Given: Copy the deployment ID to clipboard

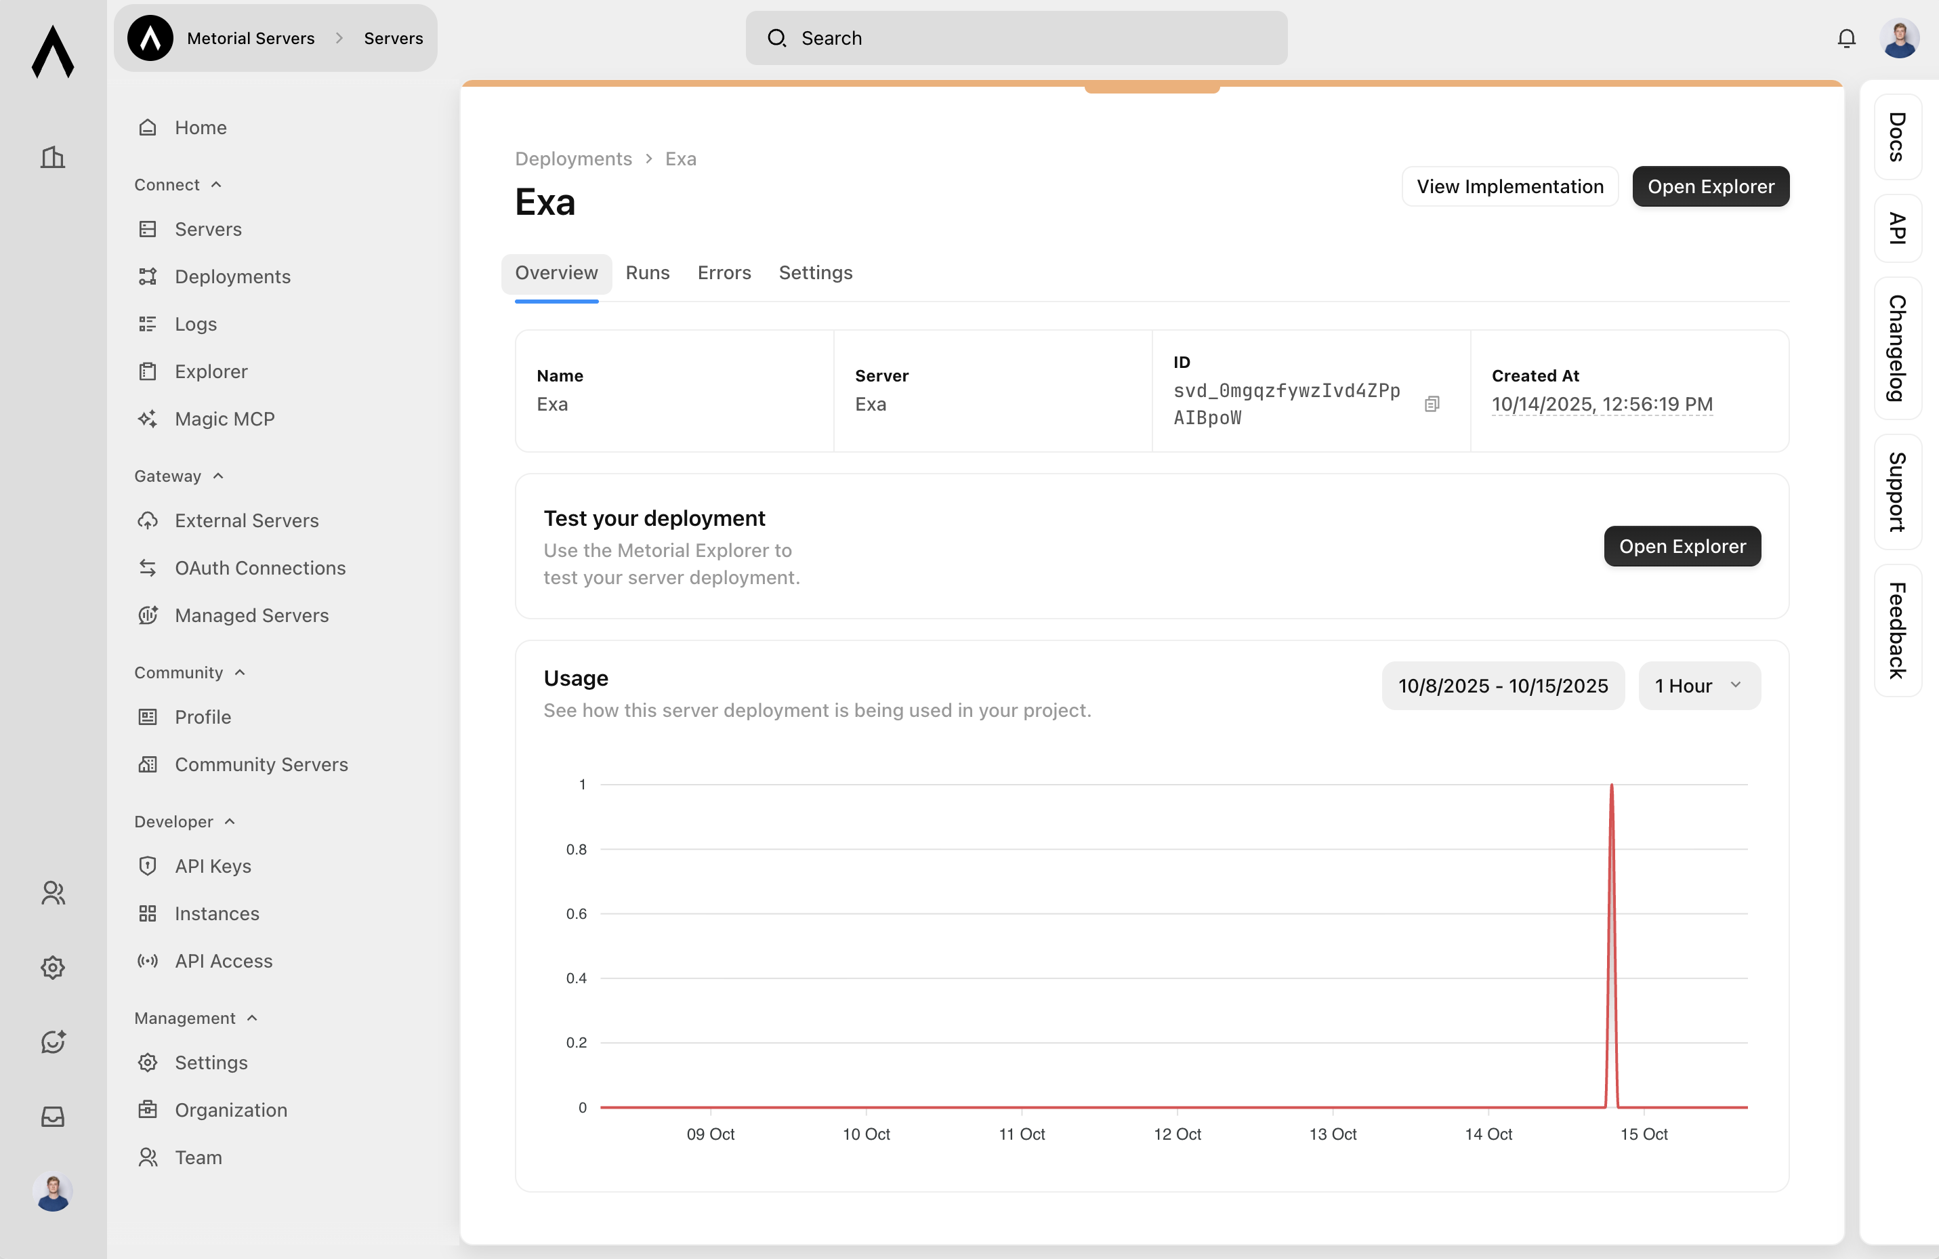Looking at the screenshot, I should (x=1432, y=404).
